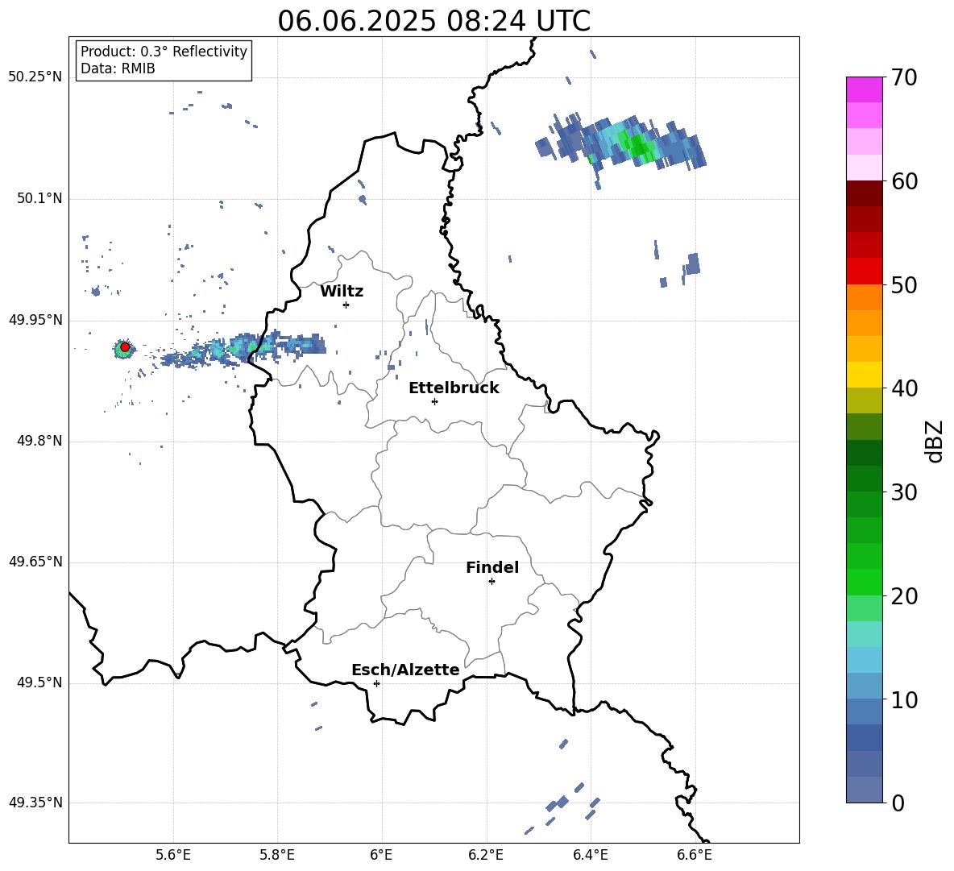Click the Esch/Alzette city label
The image size is (954, 871).
pos(405,670)
